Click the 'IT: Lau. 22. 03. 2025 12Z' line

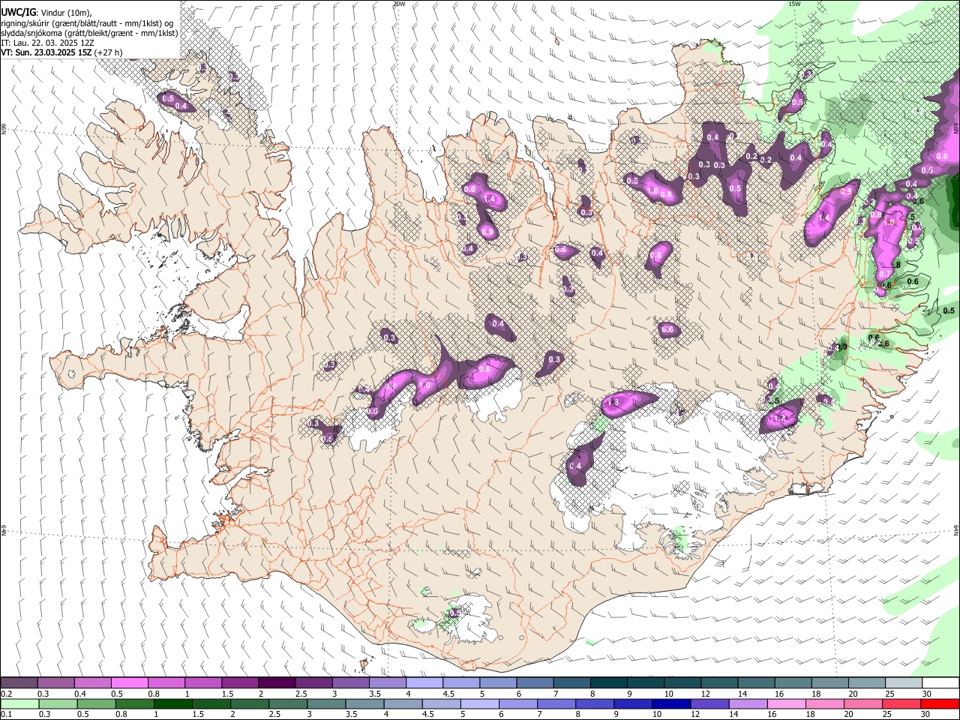pyautogui.click(x=47, y=43)
